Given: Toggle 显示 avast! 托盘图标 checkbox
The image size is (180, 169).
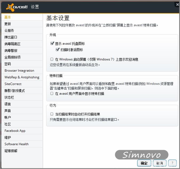Looking at the screenshot, I should 52,44.
